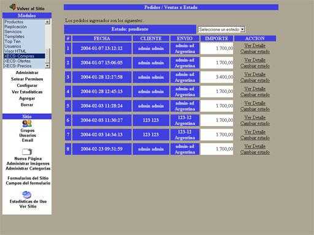Open Setear Permisos
Screen dimensions: 314x235
click(27, 79)
